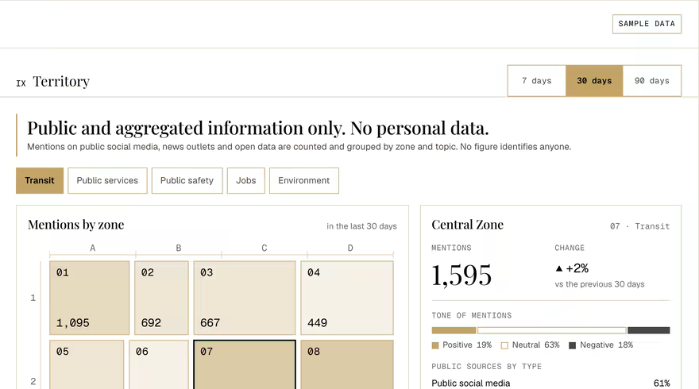Select zone 01 tile with 1,095 mentions
Viewport: 699px width, 389px height.
90,298
